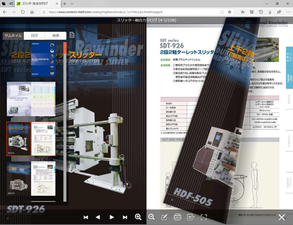The image size is (293, 225).
Task: Open the Hagihara product guide spread thumbnail
Action: tap(31, 99)
